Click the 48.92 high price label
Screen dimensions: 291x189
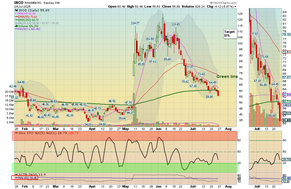[112, 101]
